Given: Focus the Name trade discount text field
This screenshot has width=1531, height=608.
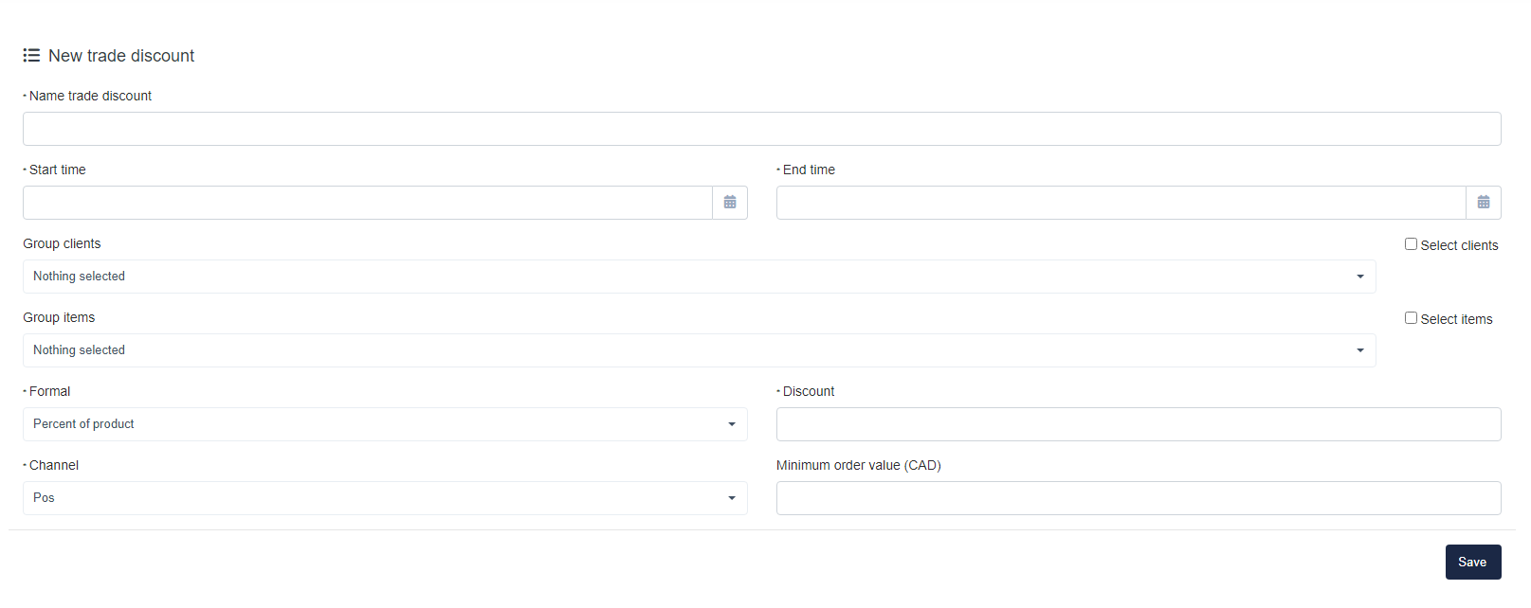Looking at the screenshot, I should [761, 129].
